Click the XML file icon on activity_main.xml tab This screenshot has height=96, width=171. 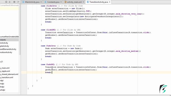(x=65, y=2)
